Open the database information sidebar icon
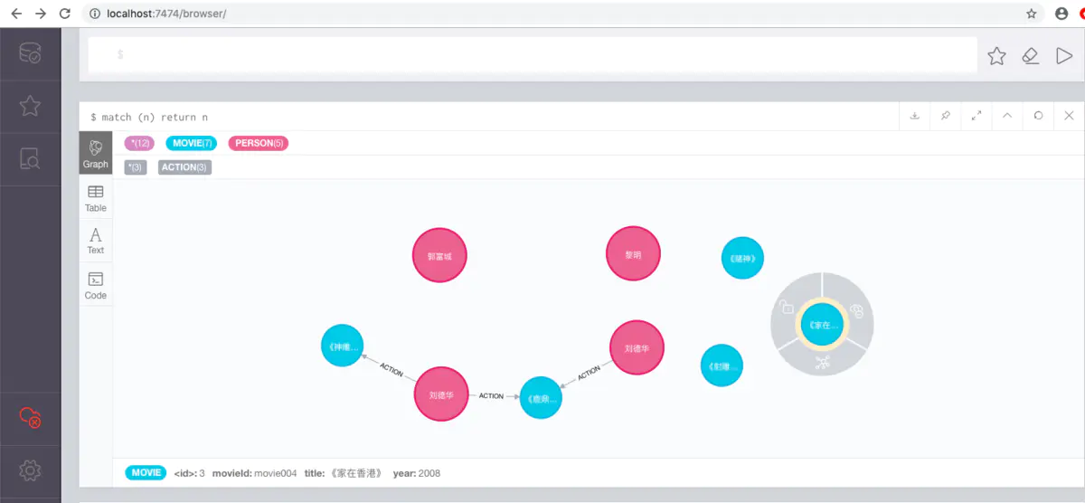Screen dimensions: 1085x503 [30, 53]
